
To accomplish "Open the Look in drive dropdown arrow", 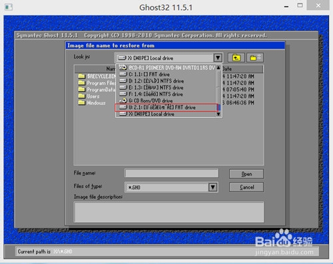I will tap(218, 58).
